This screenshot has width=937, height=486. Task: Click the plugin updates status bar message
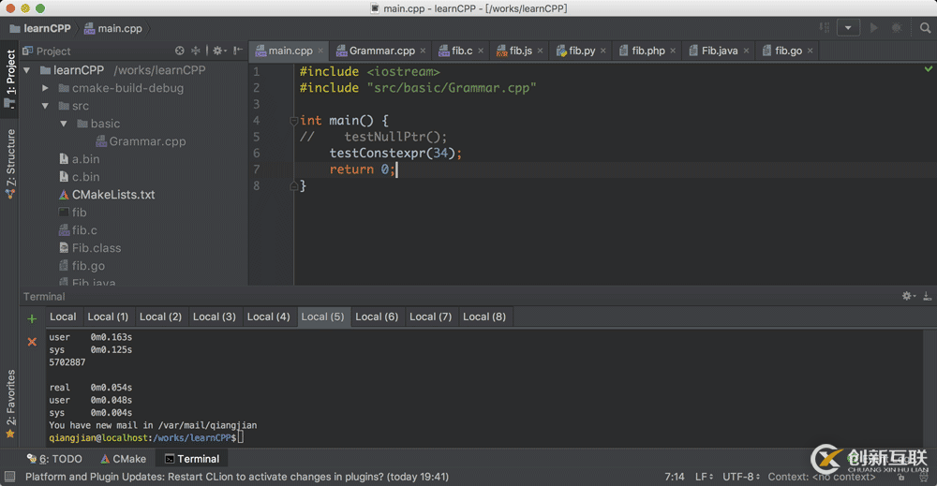tap(237, 477)
